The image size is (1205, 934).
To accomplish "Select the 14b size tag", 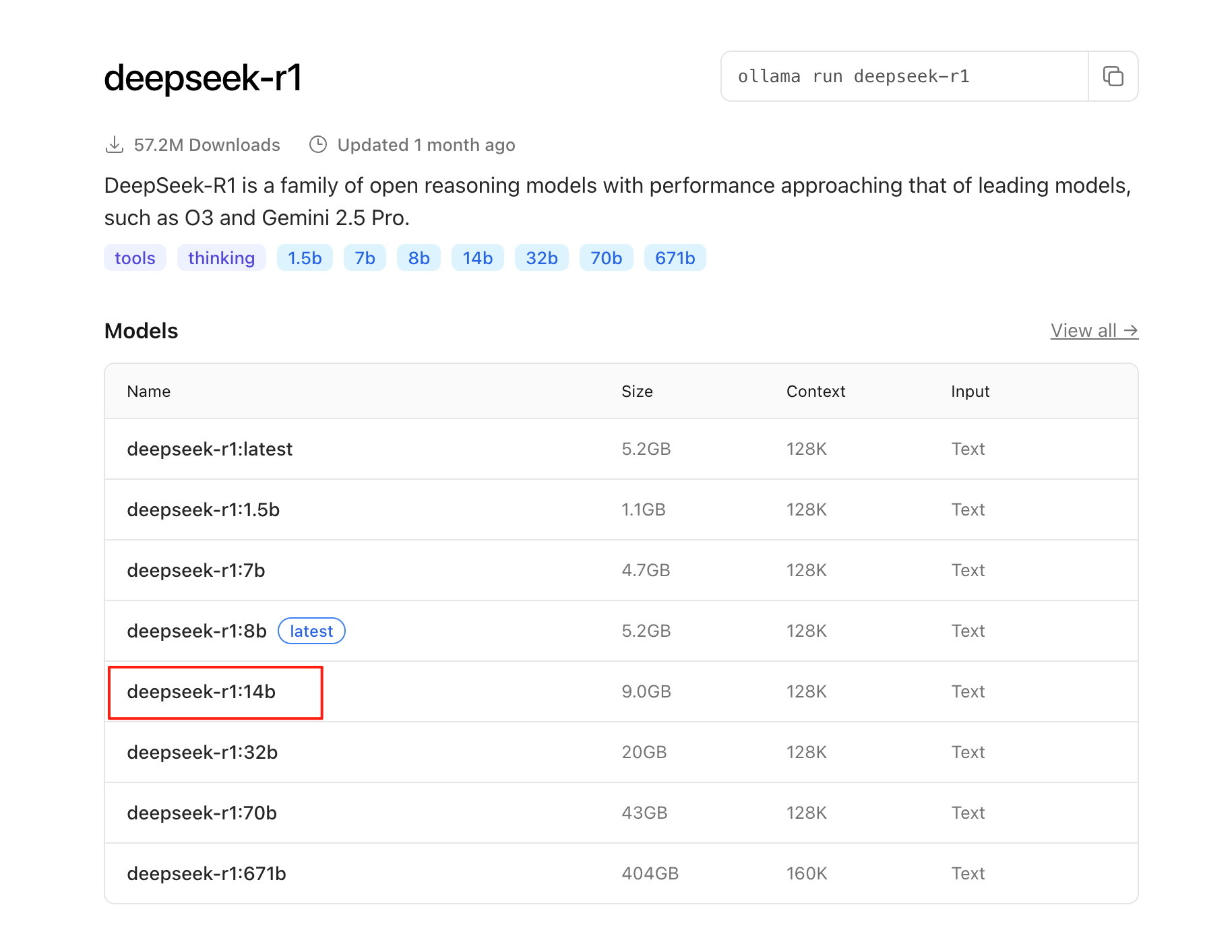I will tap(477, 257).
